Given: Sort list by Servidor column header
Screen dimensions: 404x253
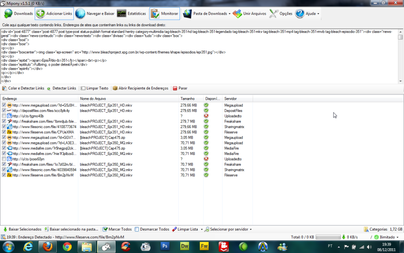Looking at the screenshot, I should 231,98.
